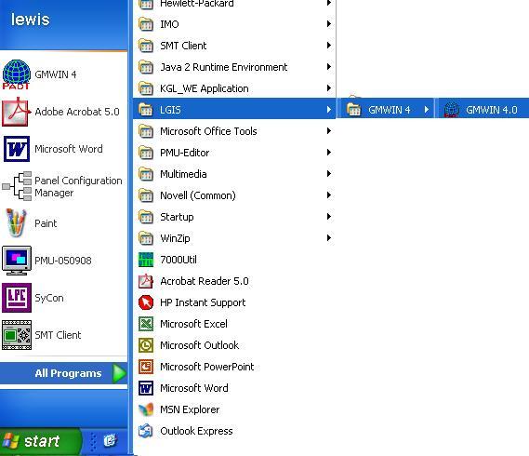Expand Java 2 Runtime Environment submenu arrow
The image size is (529, 456).
[329, 67]
